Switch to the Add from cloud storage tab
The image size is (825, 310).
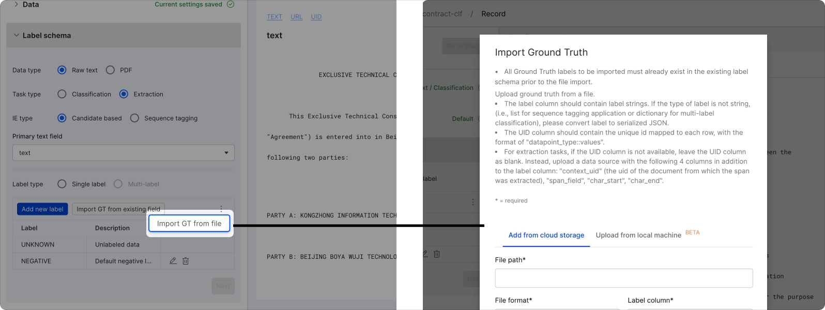(x=546, y=235)
